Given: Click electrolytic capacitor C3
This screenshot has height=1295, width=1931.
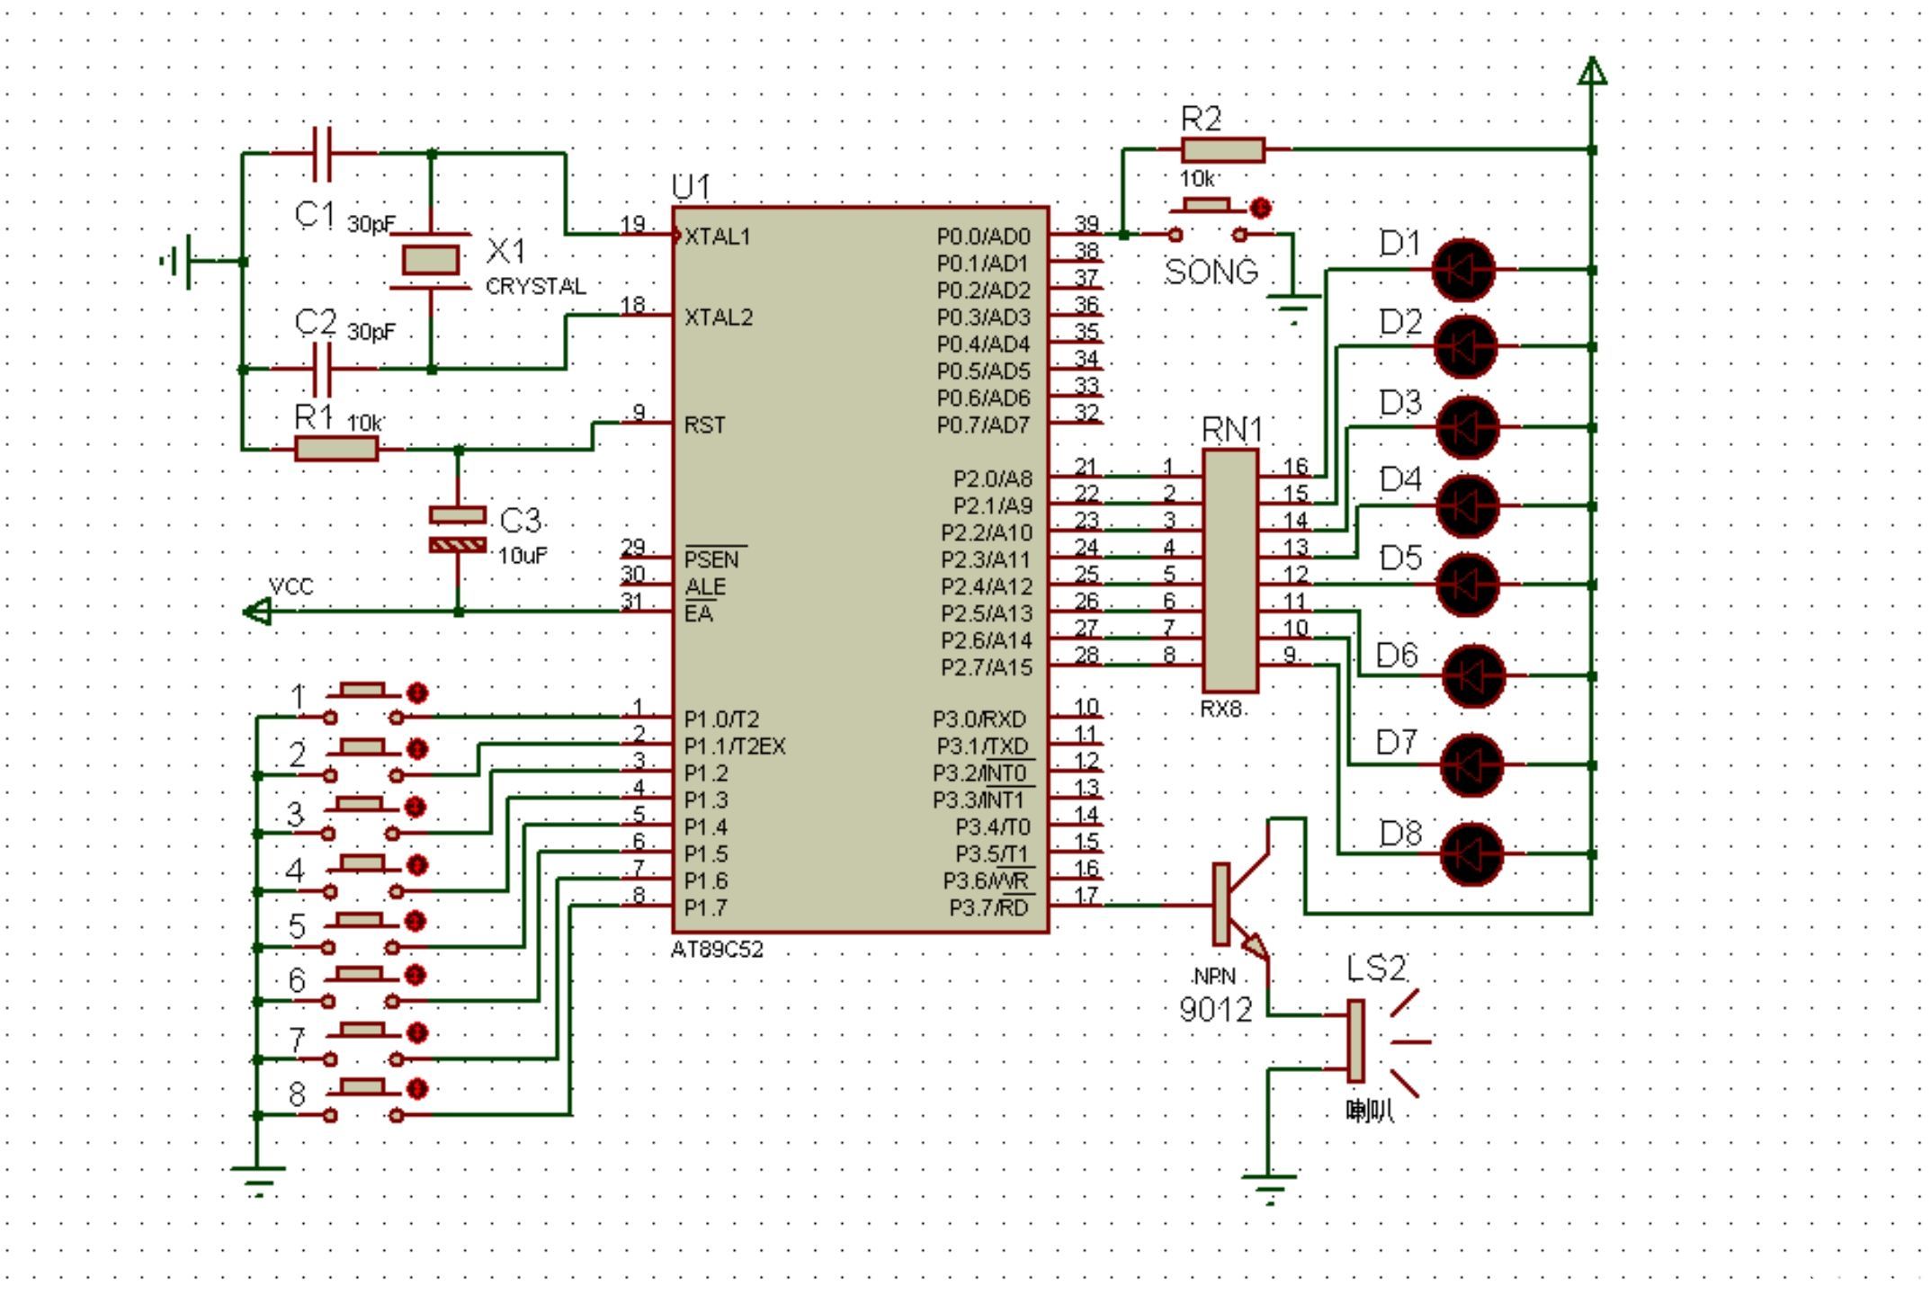Looking at the screenshot, I should coord(458,529).
